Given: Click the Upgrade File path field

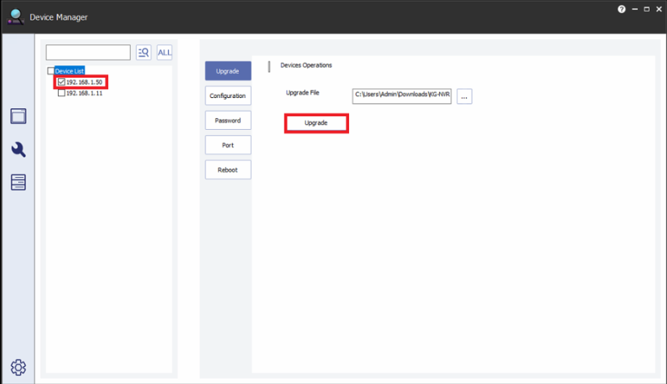Looking at the screenshot, I should pos(401,97).
